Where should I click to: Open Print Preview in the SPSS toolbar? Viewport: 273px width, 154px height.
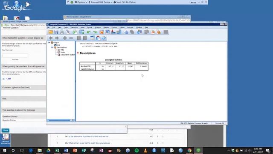click(x=68, y=32)
